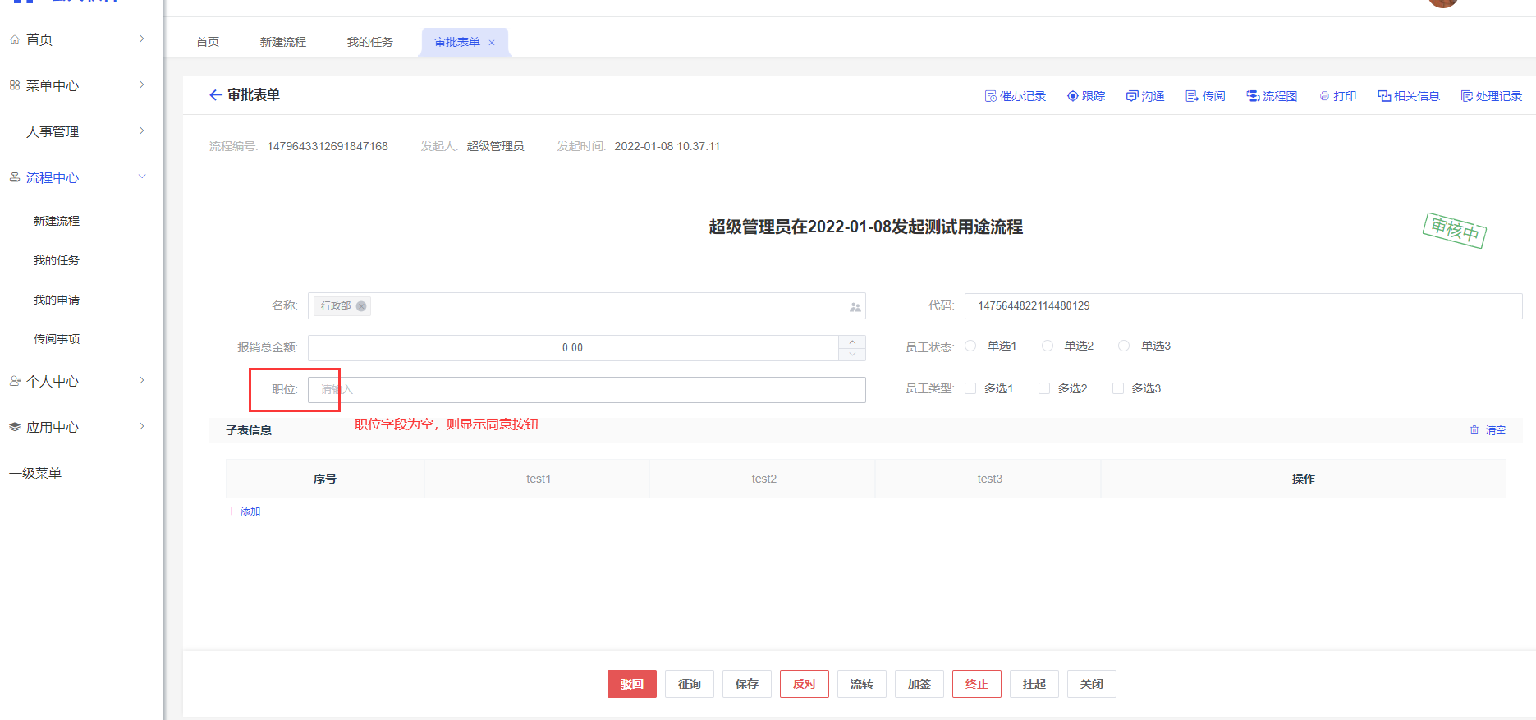Open 我的申请 in the sidebar
Screen dimensions: 1536x720
coord(57,300)
